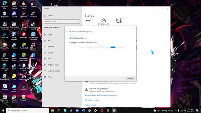Click the globe icon in Status diagram
The image size is (201, 113).
pos(119,20)
